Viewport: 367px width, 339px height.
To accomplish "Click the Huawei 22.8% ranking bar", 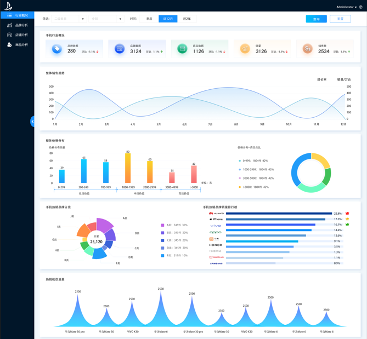I will click(279, 214).
